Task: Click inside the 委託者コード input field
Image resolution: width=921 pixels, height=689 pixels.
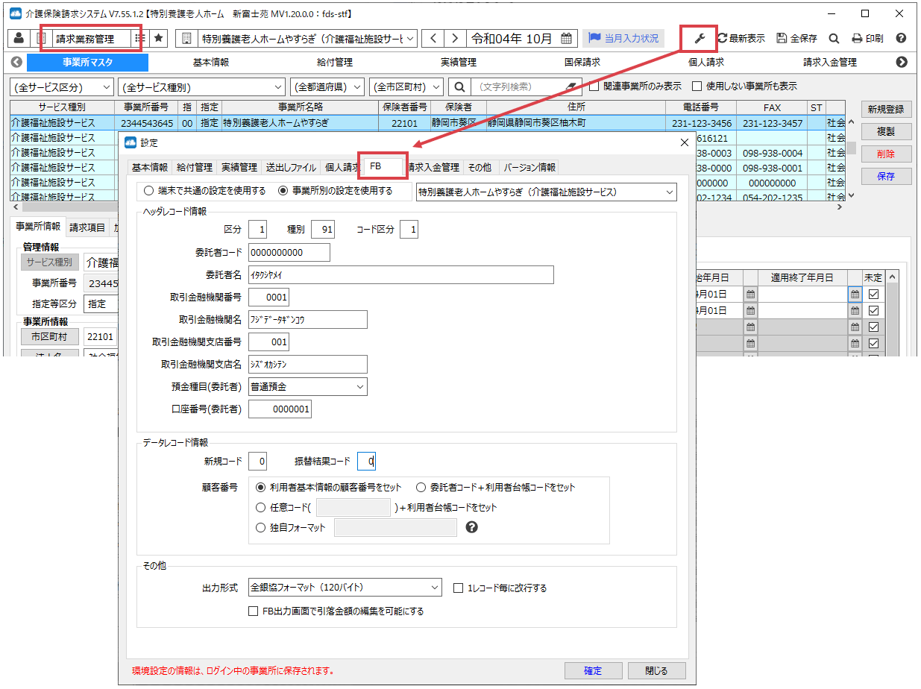Action: [x=289, y=252]
